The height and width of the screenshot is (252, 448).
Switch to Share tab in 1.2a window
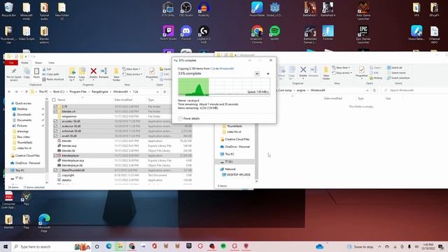coord(38,62)
